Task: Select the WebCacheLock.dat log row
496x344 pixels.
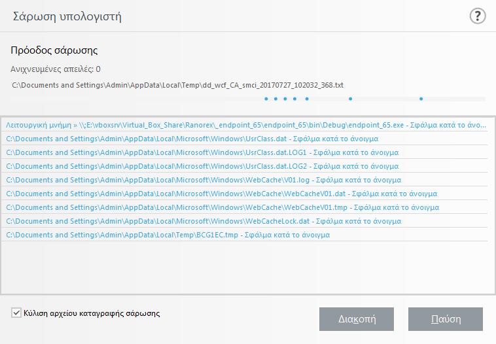Action: tap(244, 221)
